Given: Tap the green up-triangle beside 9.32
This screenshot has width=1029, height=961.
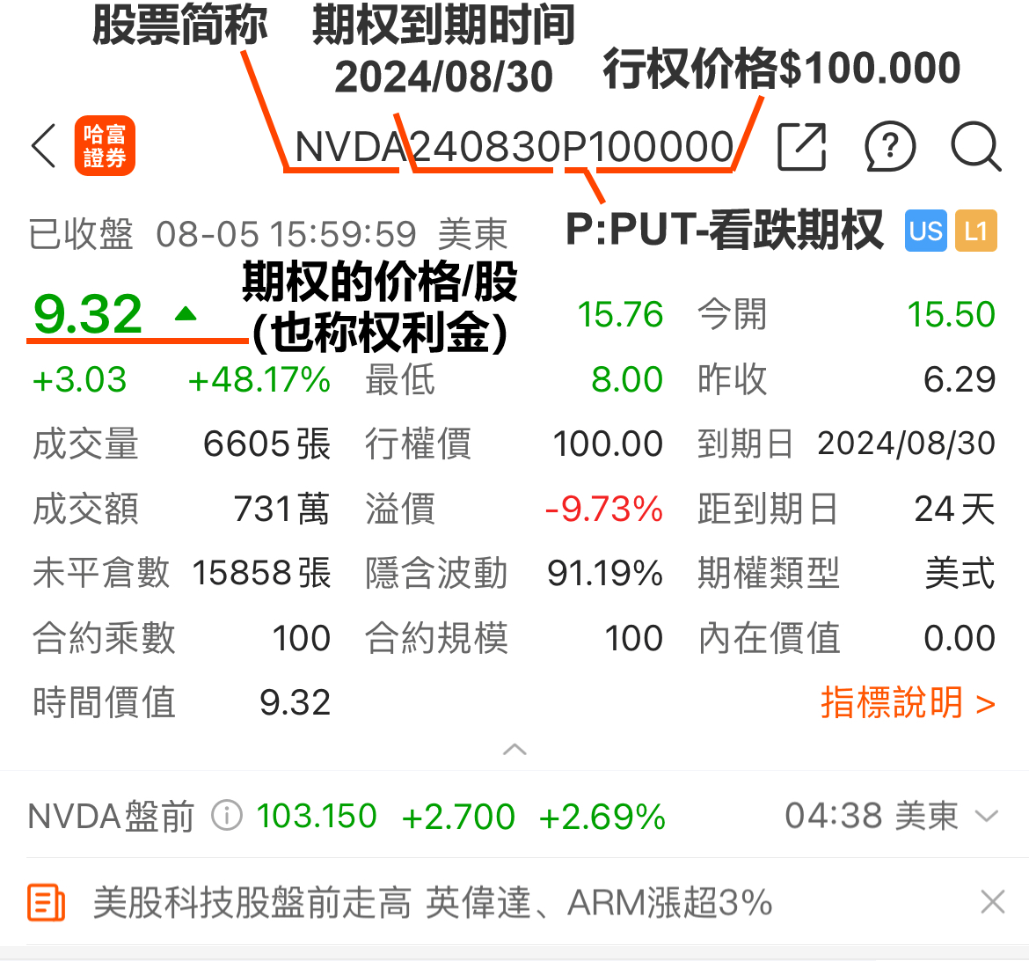Looking at the screenshot, I should click(185, 313).
